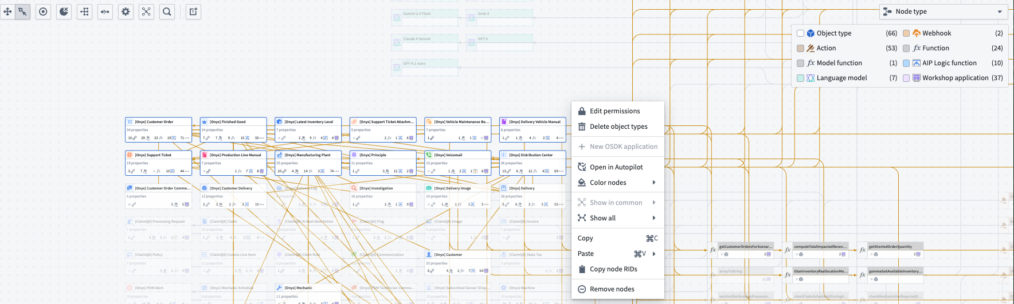Choose Copy from context menu
This screenshot has height=304, width=1014.
pyautogui.click(x=618, y=238)
